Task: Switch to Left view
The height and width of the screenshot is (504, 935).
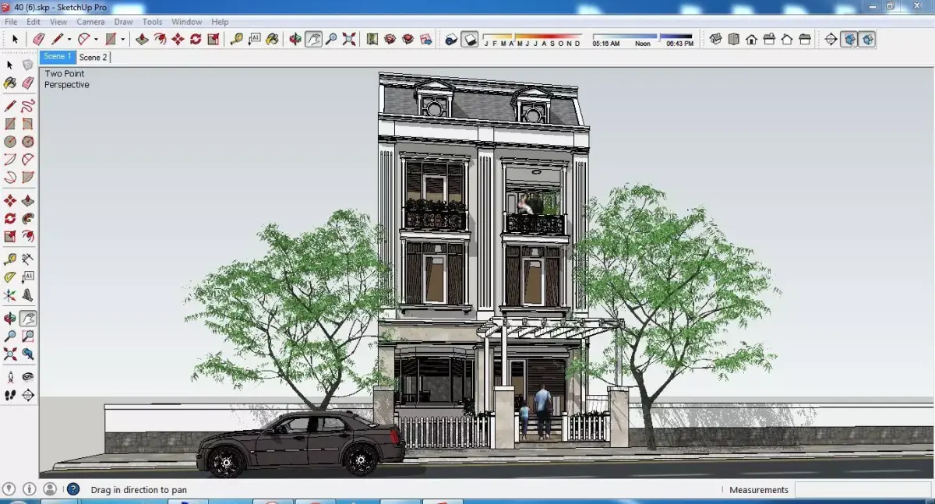Action: tap(805, 39)
